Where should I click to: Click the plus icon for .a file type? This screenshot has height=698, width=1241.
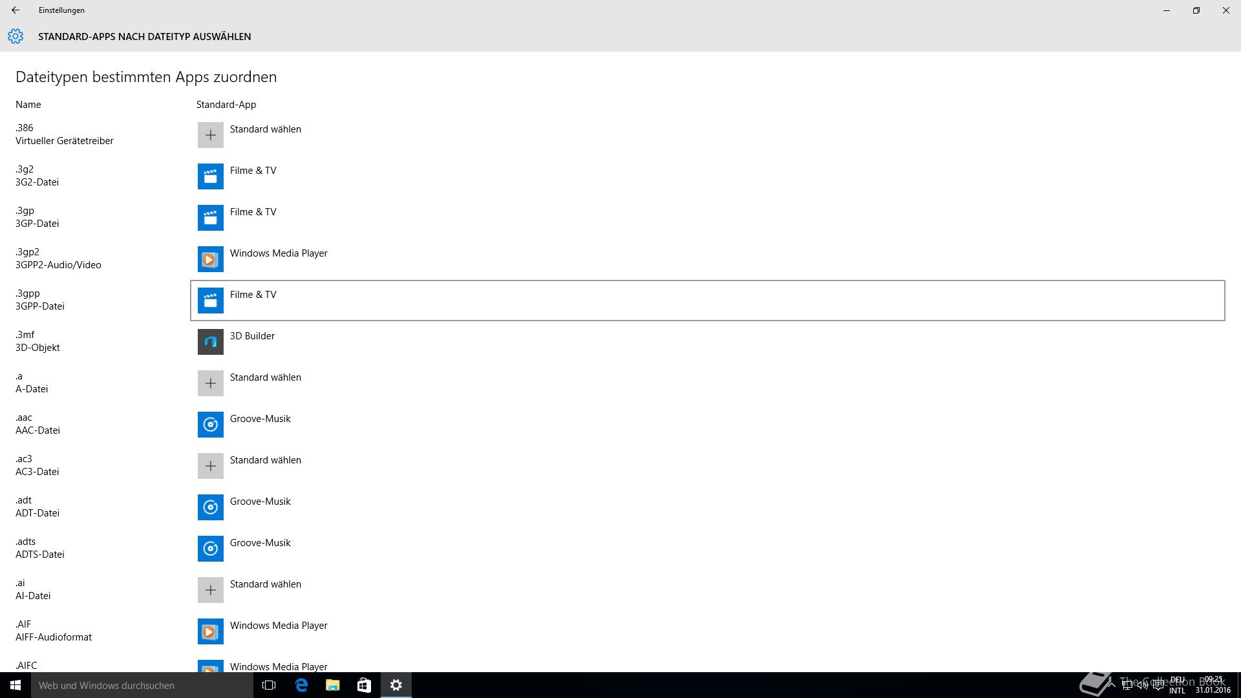[211, 383]
